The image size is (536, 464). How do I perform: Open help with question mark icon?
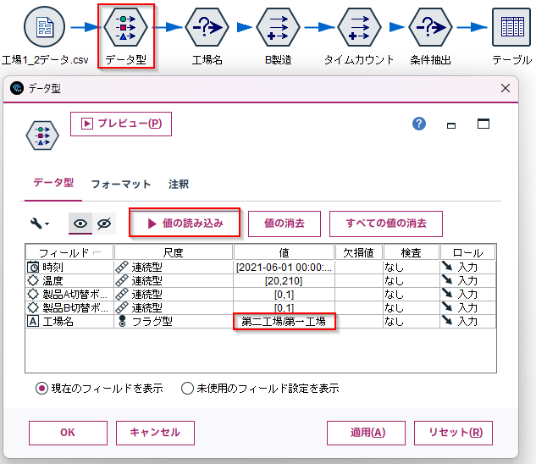coord(419,124)
